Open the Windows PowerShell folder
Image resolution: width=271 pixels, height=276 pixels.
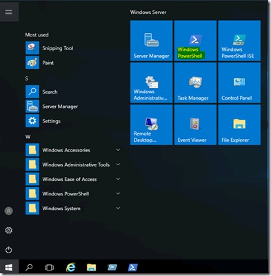coord(73,193)
